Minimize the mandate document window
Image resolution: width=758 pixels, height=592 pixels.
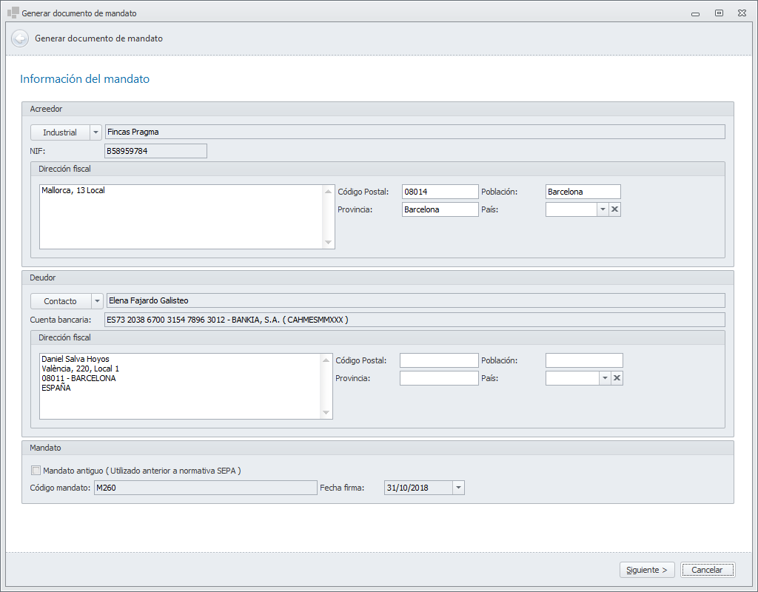click(x=694, y=13)
